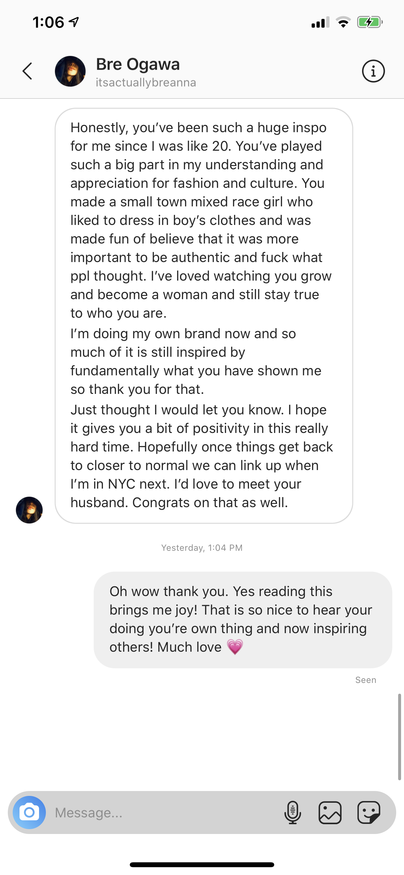Tap the Wi-Fi status icon
This screenshot has height=875, width=404.
(x=343, y=22)
